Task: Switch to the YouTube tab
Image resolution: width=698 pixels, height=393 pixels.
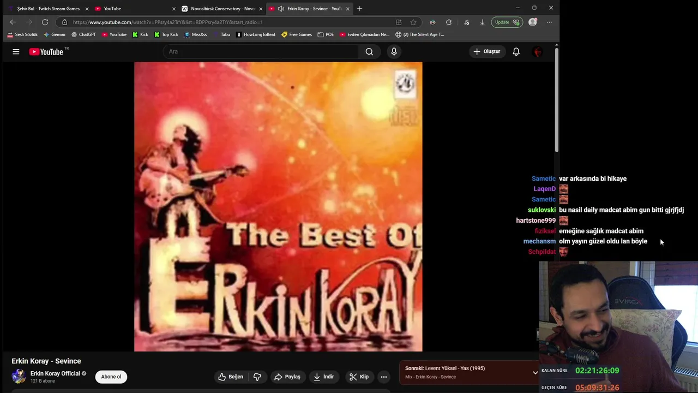Action: 135,9
